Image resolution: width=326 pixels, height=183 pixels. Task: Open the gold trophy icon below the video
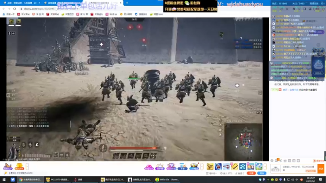(19, 166)
